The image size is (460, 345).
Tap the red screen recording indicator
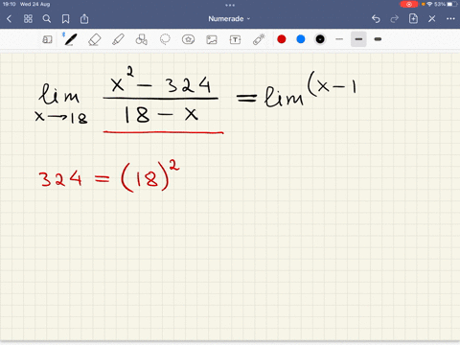pos(409,4)
